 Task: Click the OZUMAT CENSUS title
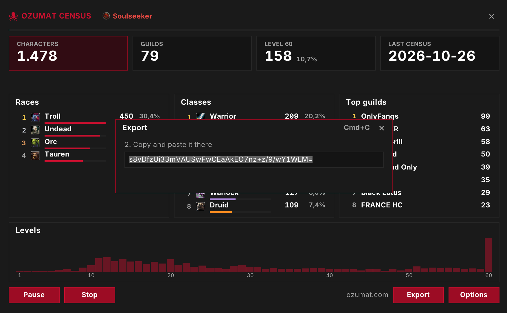(x=56, y=16)
